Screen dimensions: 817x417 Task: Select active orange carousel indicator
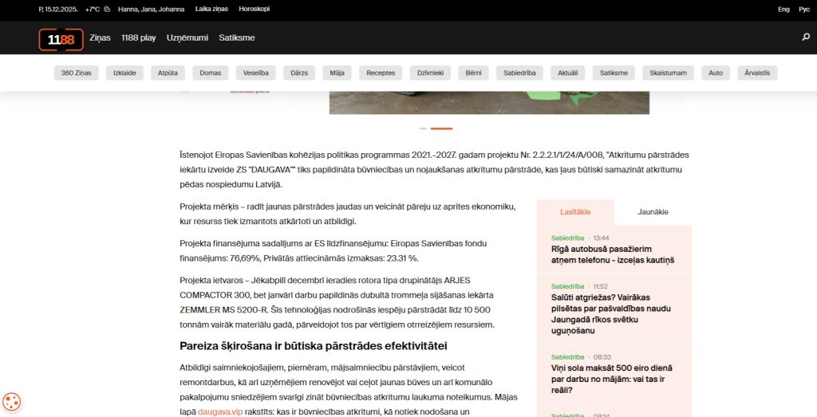tap(441, 128)
